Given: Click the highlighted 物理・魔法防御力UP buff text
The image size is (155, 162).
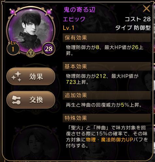Looking at the screenshot, I should [110, 140].
